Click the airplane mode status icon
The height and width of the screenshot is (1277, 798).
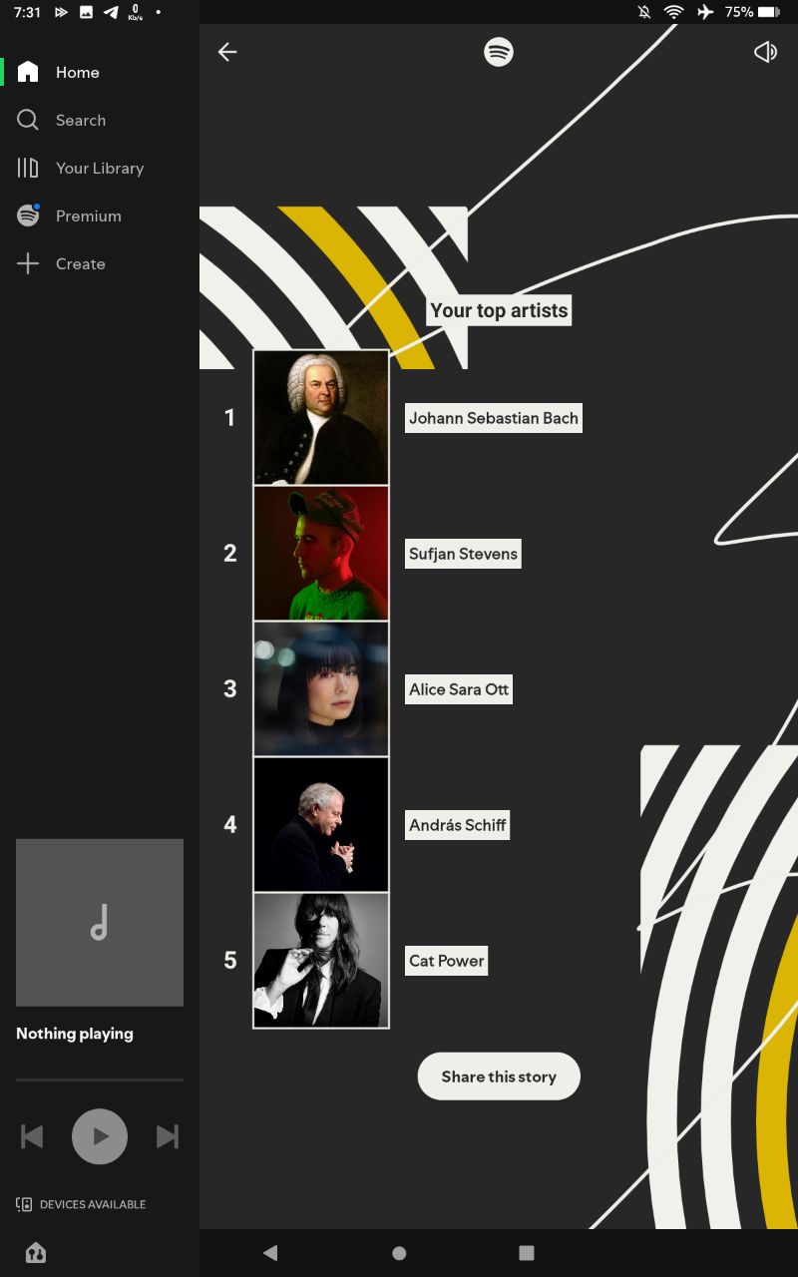(x=705, y=12)
